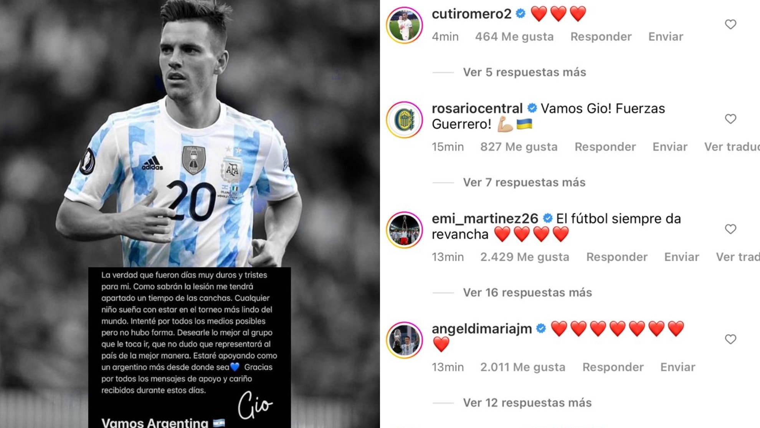The width and height of the screenshot is (760, 428).
Task: Like the cutiromero2 comment with heart icon
Action: pos(730,25)
